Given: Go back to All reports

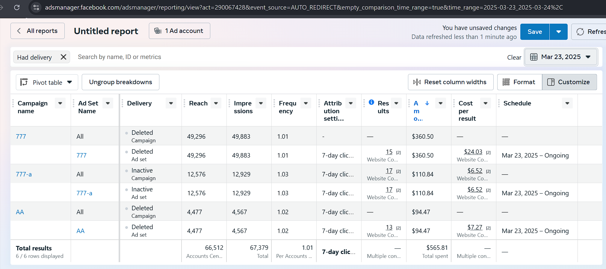Looking at the screenshot, I should click(x=37, y=31).
